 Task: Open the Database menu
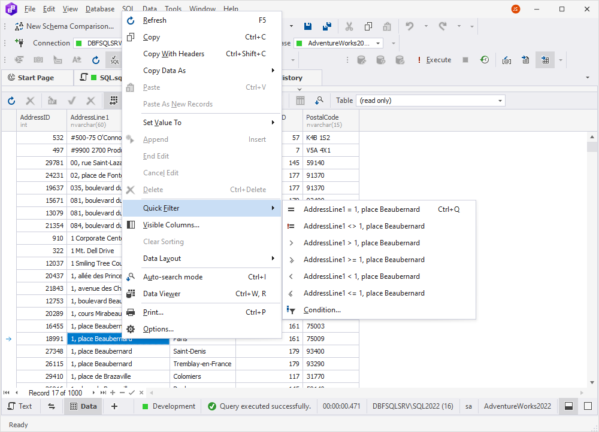[x=99, y=8]
